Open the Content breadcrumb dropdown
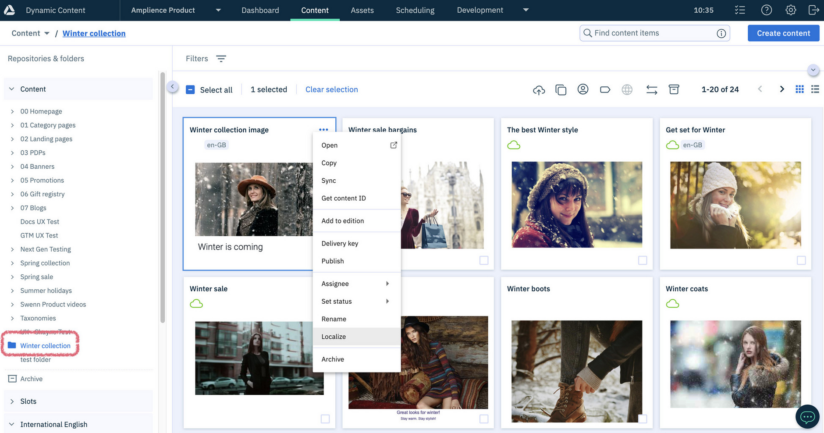 [46, 33]
